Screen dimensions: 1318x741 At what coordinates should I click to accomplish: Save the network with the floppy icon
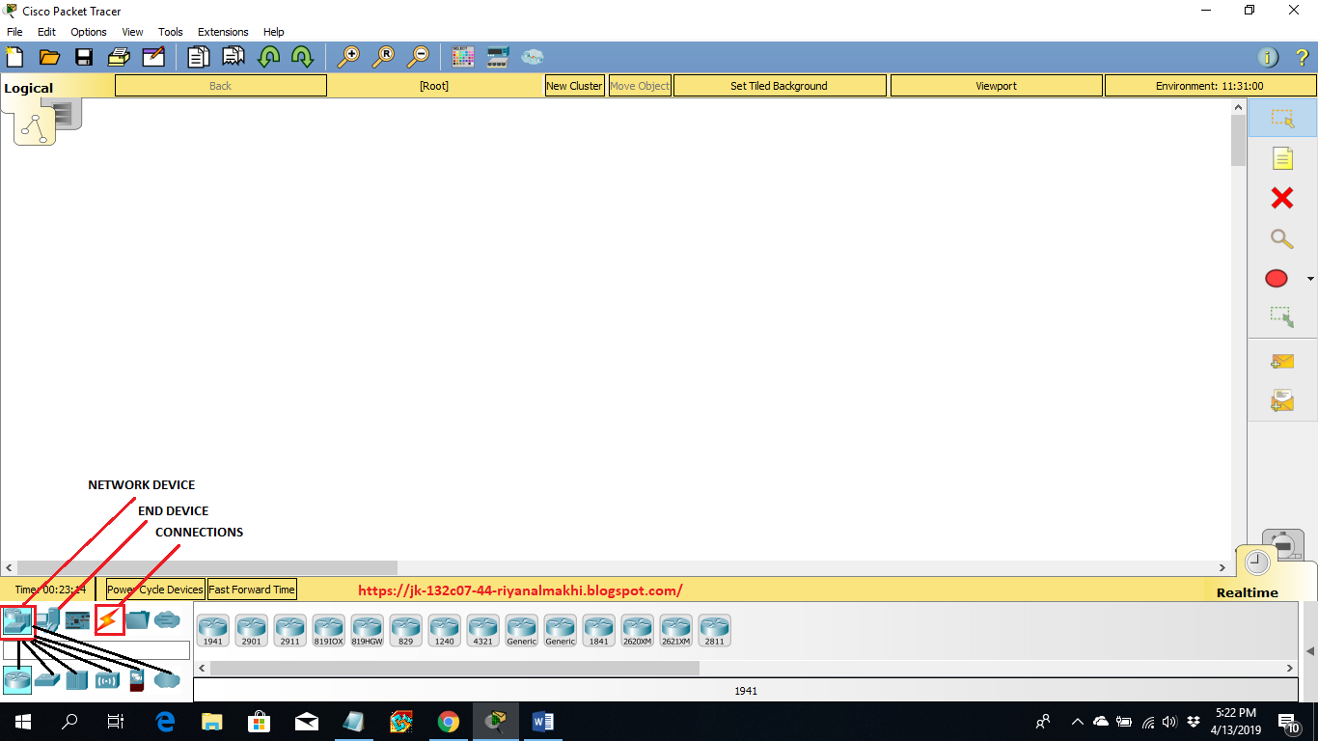84,56
